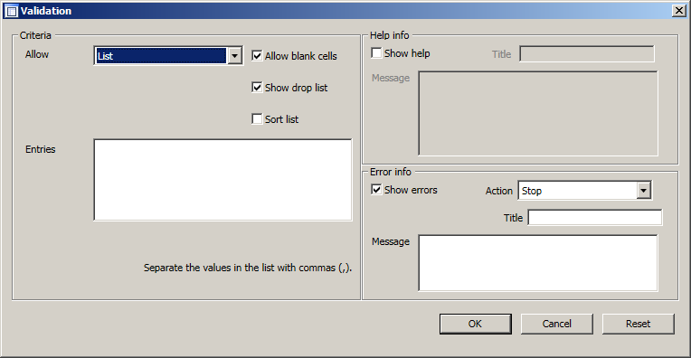The image size is (691, 358).
Task: Click the Help info Title field
Action: [x=587, y=54]
